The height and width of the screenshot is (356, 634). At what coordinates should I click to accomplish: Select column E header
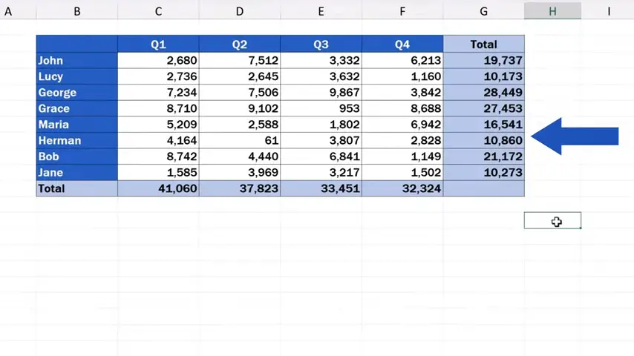click(321, 11)
